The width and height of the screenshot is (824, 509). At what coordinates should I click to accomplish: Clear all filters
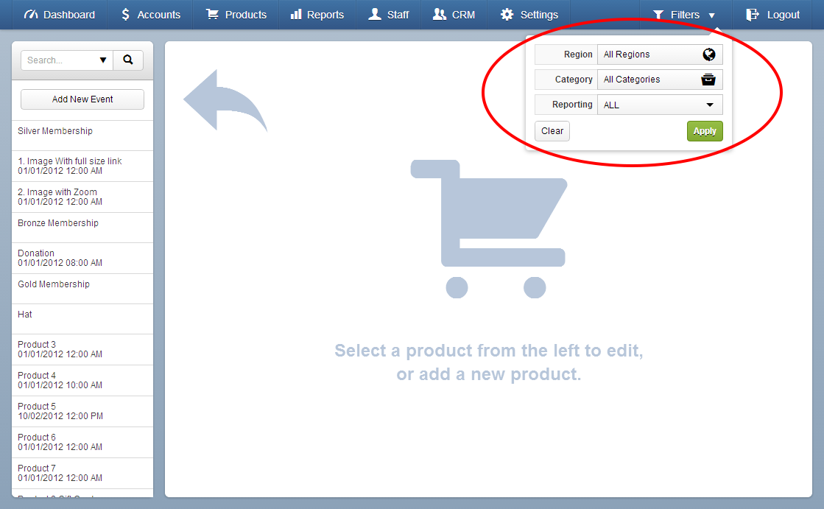coord(552,130)
